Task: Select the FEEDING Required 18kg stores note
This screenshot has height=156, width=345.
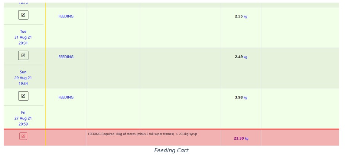Action: coord(143,134)
